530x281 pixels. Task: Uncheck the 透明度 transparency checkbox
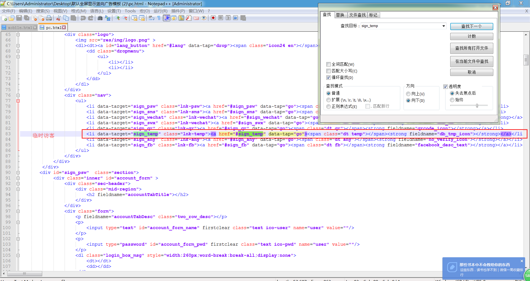(445, 87)
